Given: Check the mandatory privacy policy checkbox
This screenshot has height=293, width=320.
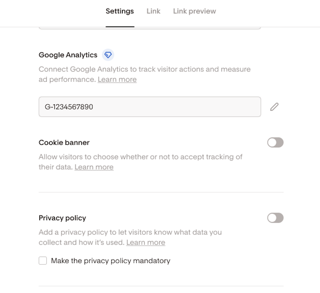Looking at the screenshot, I should pyautogui.click(x=43, y=261).
